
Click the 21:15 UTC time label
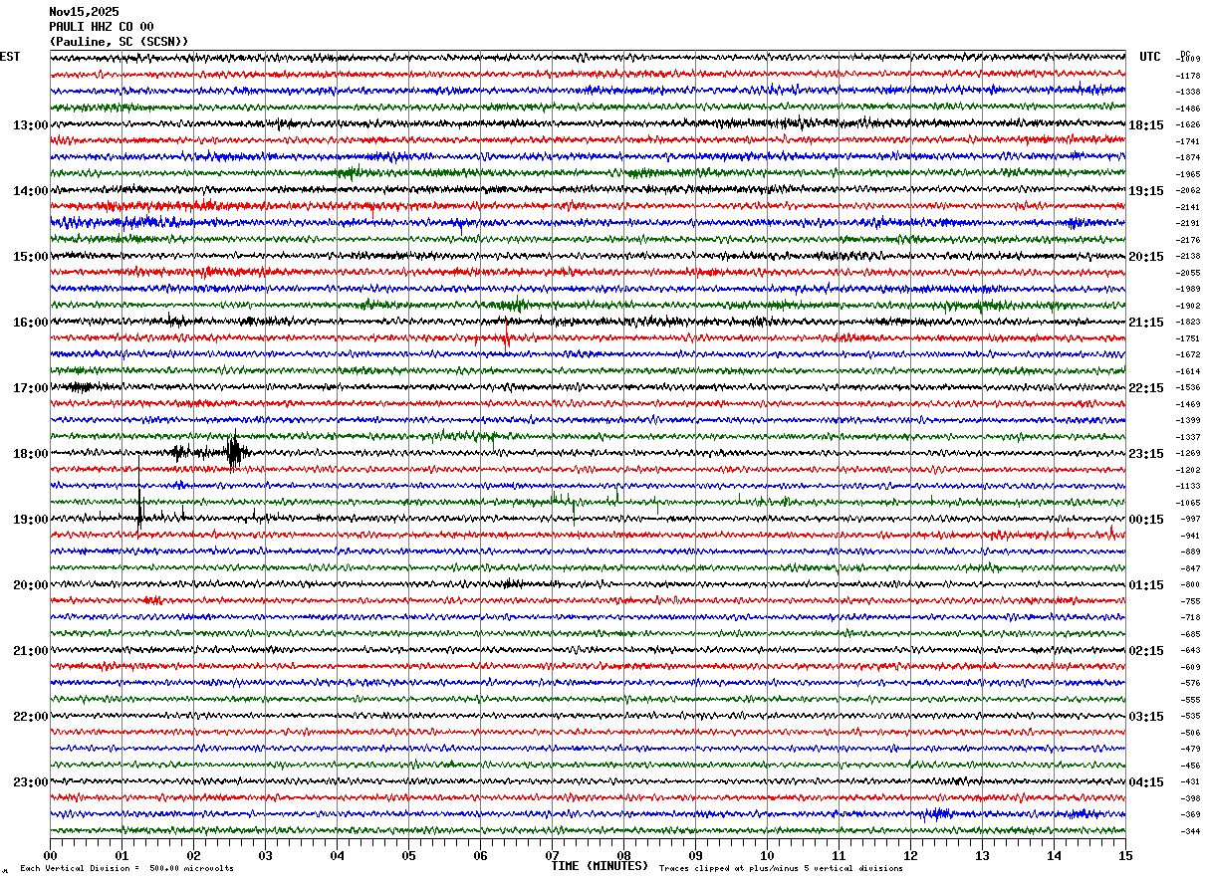click(1146, 322)
